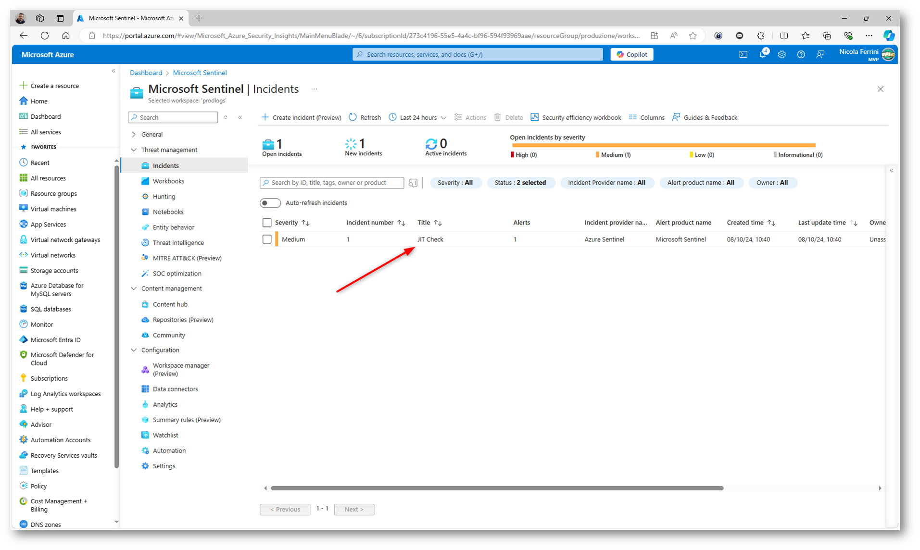Click the < Previous page button
This screenshot has width=920, height=550.
click(285, 509)
